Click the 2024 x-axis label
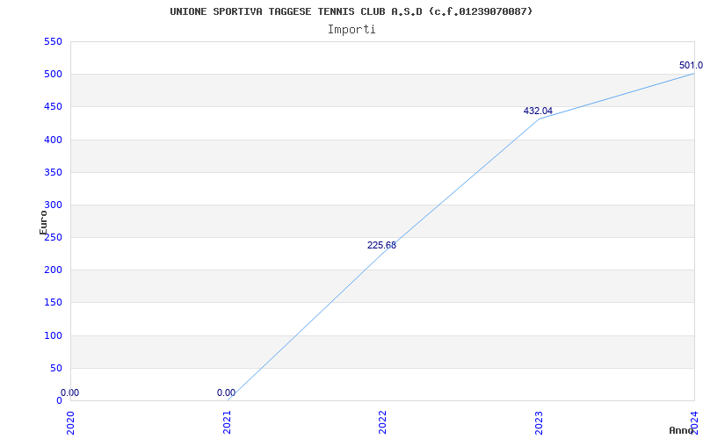The image size is (703, 439). click(694, 422)
